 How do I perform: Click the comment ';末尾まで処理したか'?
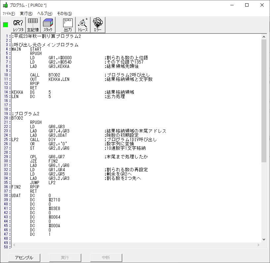tap(126, 157)
